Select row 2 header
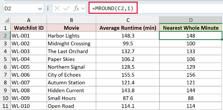223x110 pixels. click(5, 36)
